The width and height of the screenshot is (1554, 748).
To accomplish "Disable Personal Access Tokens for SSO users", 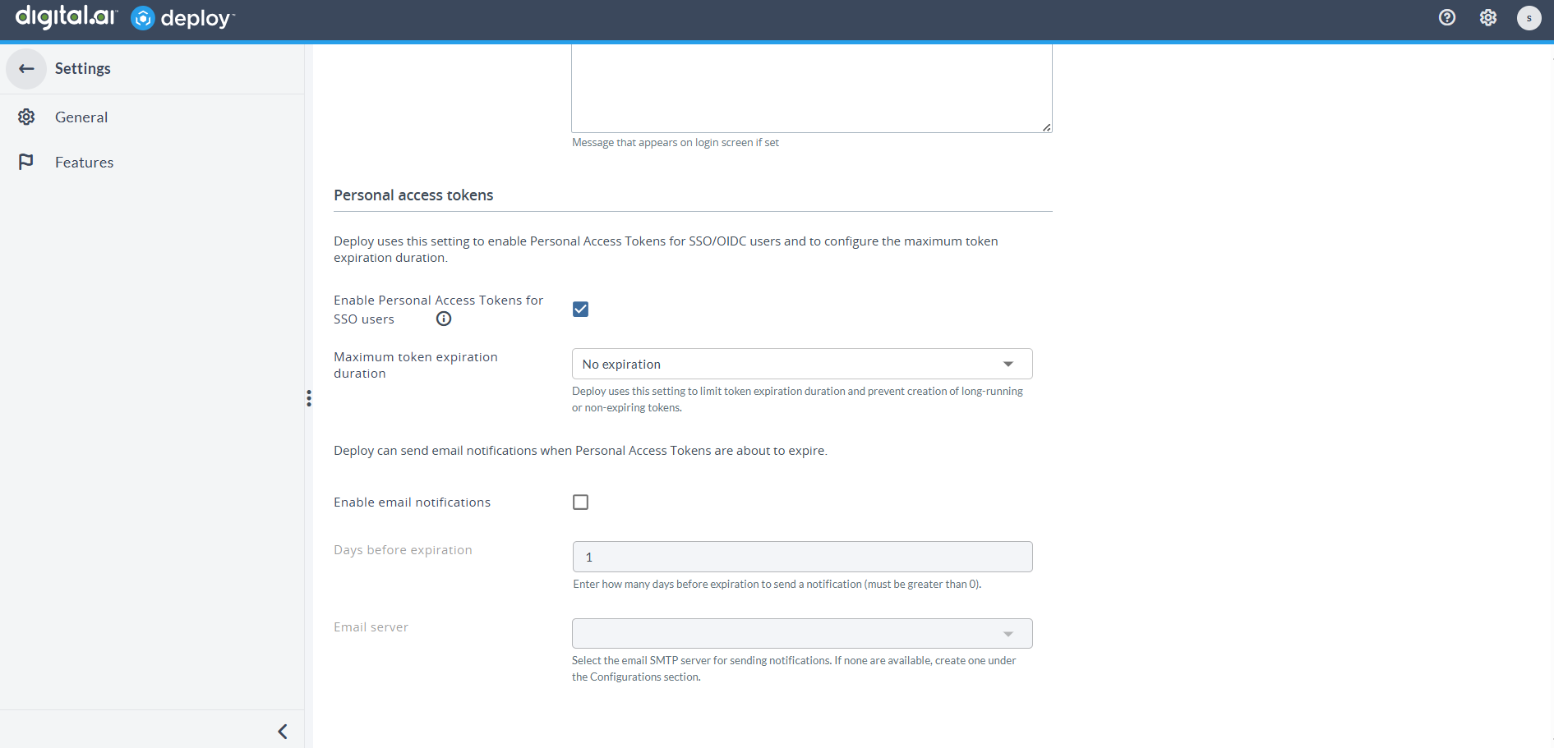I will (580, 310).
